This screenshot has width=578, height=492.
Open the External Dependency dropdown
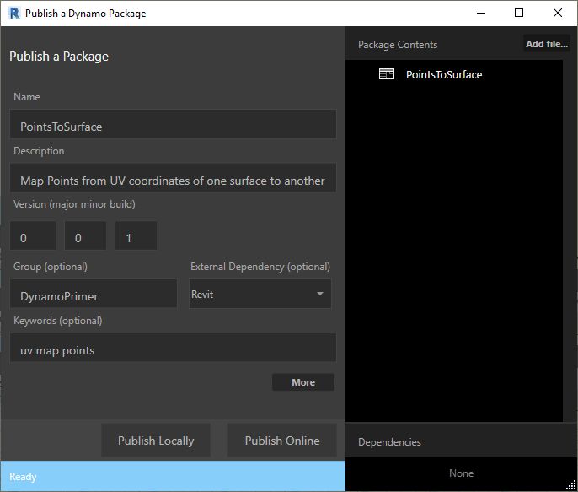(x=260, y=294)
